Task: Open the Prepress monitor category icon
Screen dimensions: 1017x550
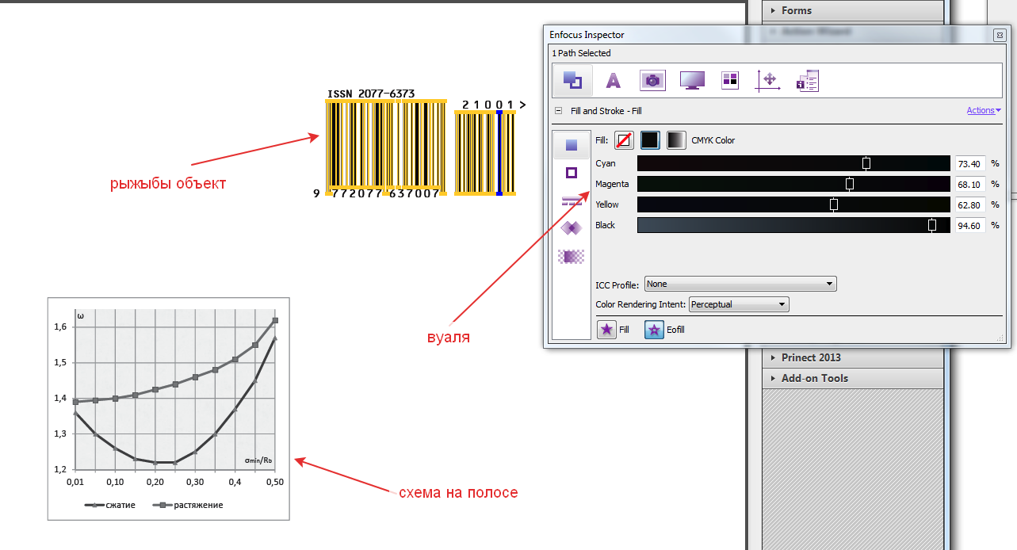Action: click(x=693, y=80)
